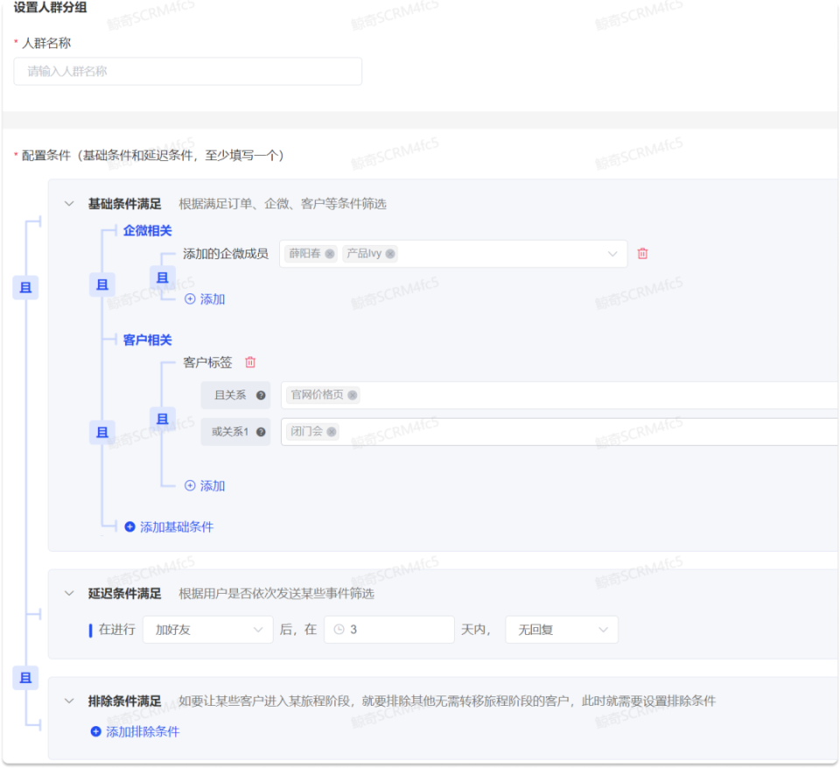This screenshot has height=768, width=840.
Task: Delete the 客户标签 condition via trash icon
Action: click(x=248, y=363)
